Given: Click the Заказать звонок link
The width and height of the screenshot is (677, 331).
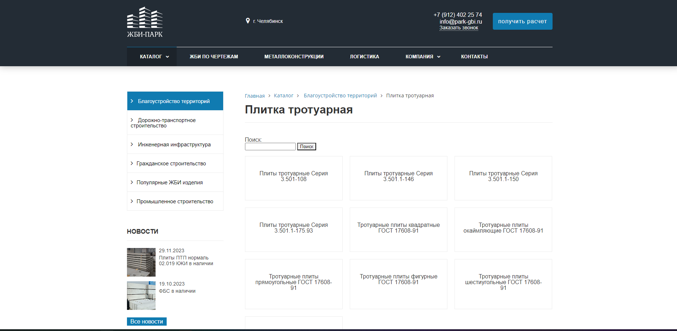Looking at the screenshot, I should click(459, 28).
